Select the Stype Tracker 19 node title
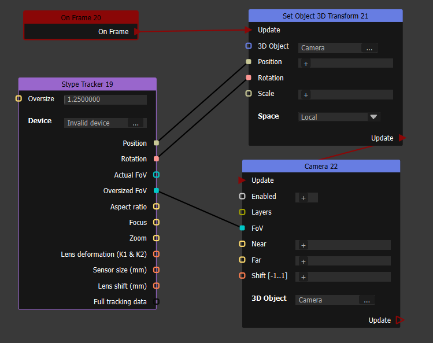The height and width of the screenshot is (343, 433). coord(87,84)
